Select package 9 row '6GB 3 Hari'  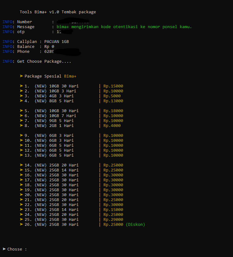point(71,136)
